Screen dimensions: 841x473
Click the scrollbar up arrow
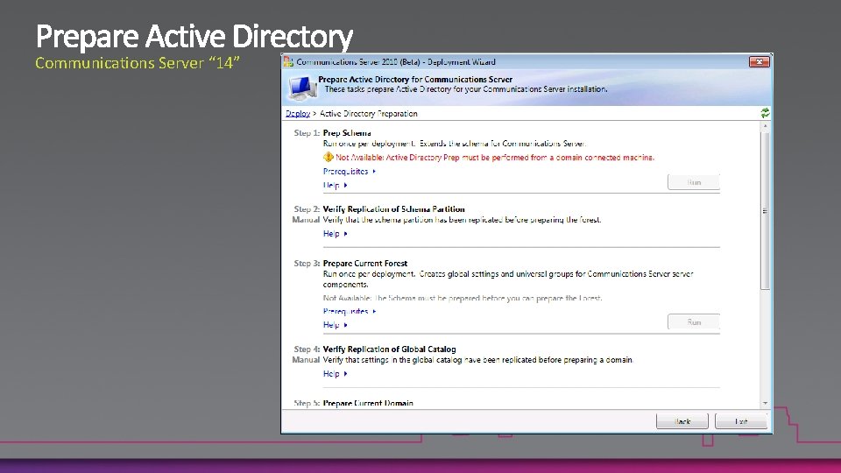766,126
